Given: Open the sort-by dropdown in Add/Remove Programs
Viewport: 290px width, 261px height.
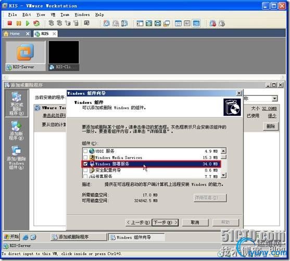Looking at the screenshot, I should tap(274, 98).
